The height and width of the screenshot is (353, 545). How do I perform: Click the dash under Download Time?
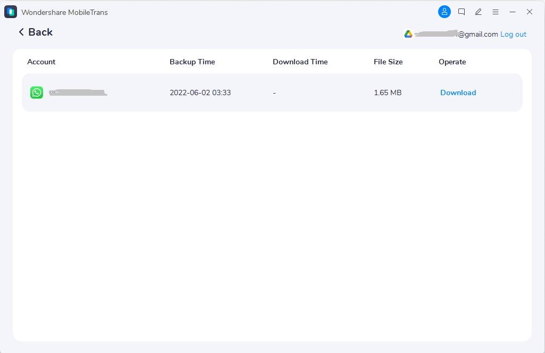click(274, 92)
